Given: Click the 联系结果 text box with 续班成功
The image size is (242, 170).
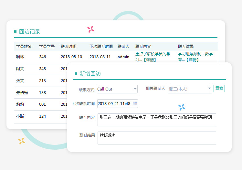Looking at the screenshot, I should pyautogui.click(x=157, y=138).
